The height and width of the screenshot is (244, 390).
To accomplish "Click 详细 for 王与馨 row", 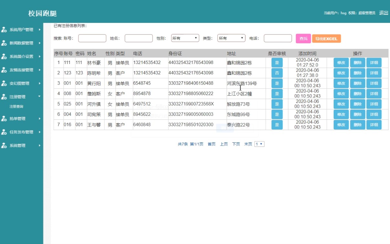I will (x=374, y=125).
